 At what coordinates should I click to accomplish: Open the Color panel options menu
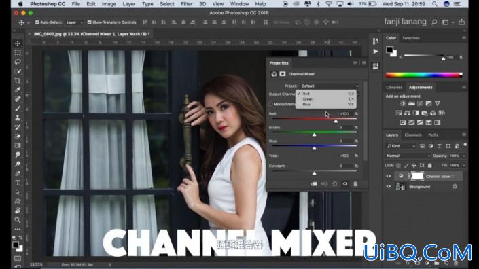(464, 38)
